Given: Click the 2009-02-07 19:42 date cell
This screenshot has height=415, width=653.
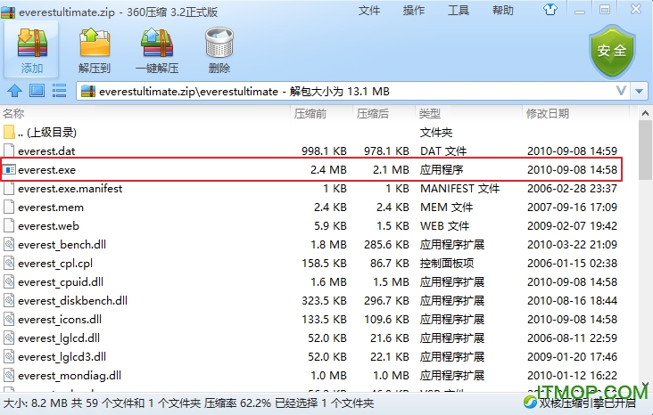Looking at the screenshot, I should pos(572,226).
